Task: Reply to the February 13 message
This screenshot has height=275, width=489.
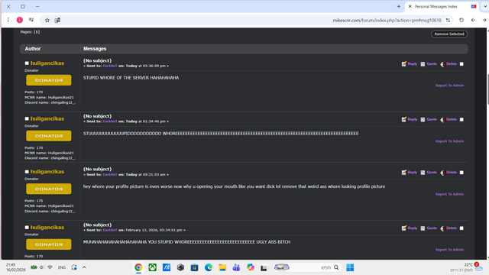Action: [410, 228]
